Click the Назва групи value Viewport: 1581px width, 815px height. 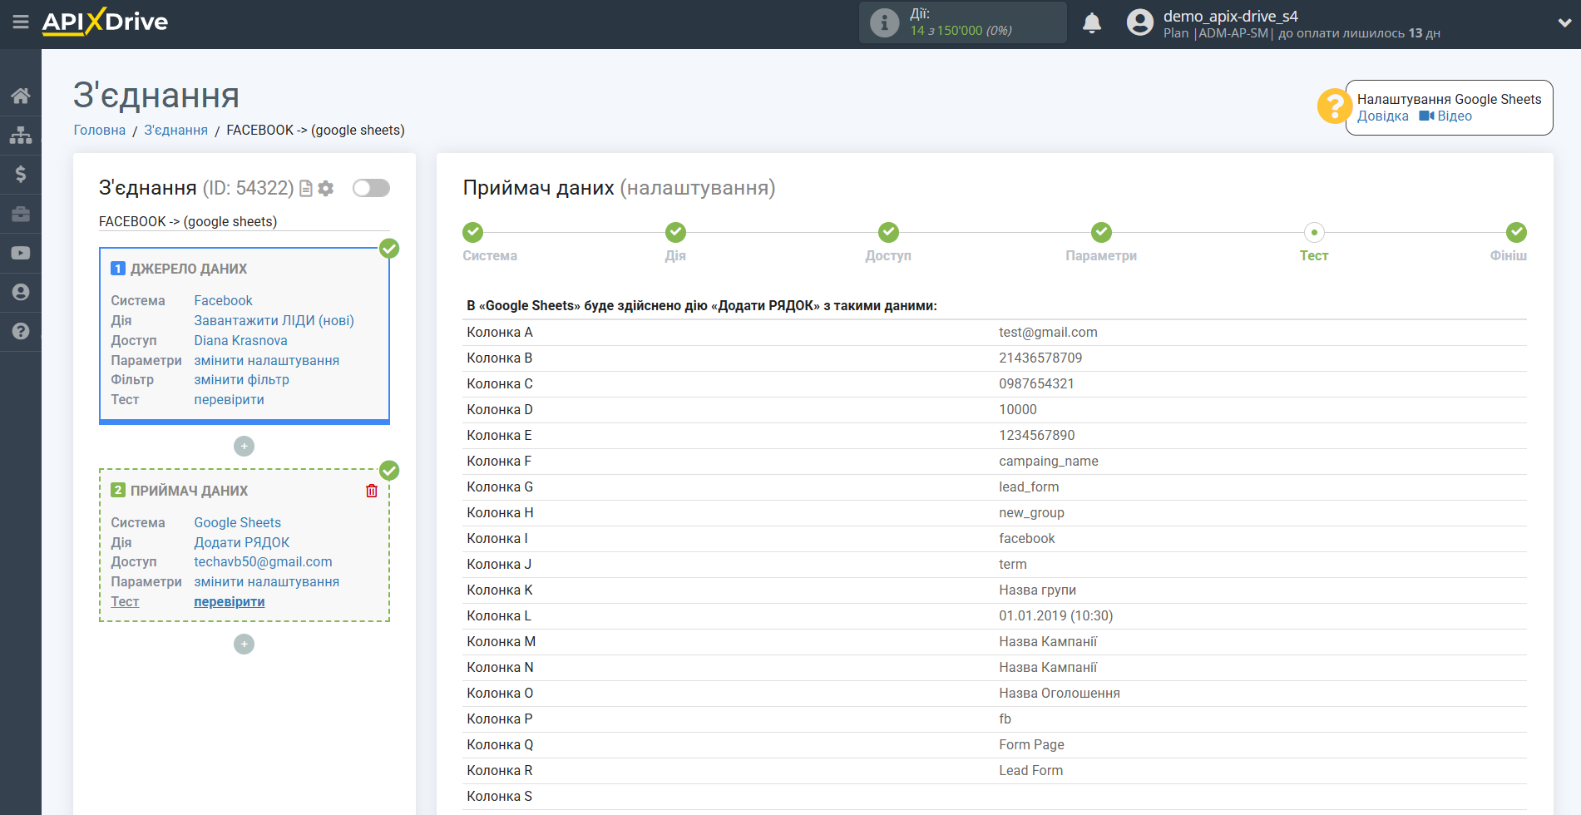[1037, 590]
